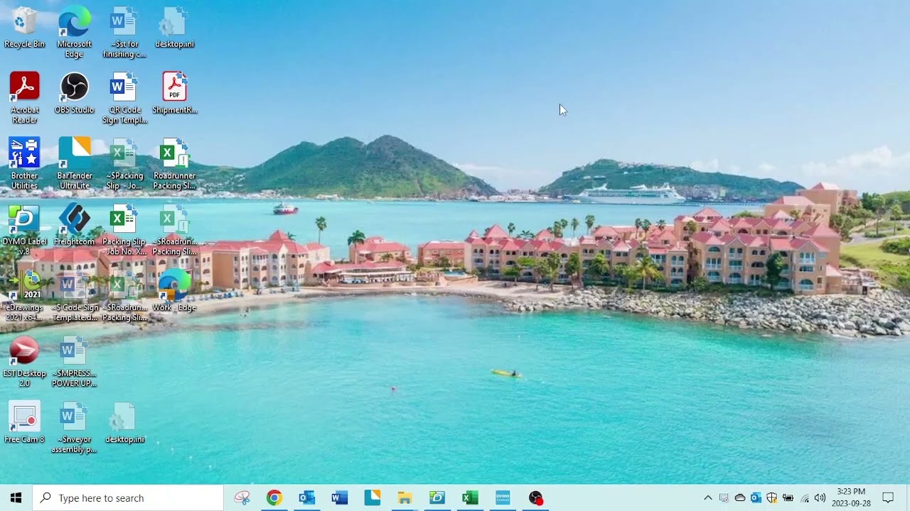Click the taskbar search box

[129, 498]
